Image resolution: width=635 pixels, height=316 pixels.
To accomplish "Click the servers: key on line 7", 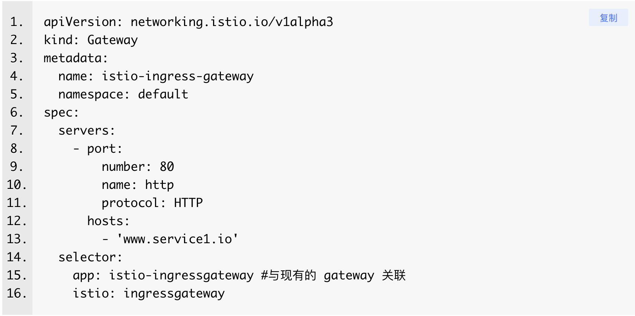I will [87, 130].
